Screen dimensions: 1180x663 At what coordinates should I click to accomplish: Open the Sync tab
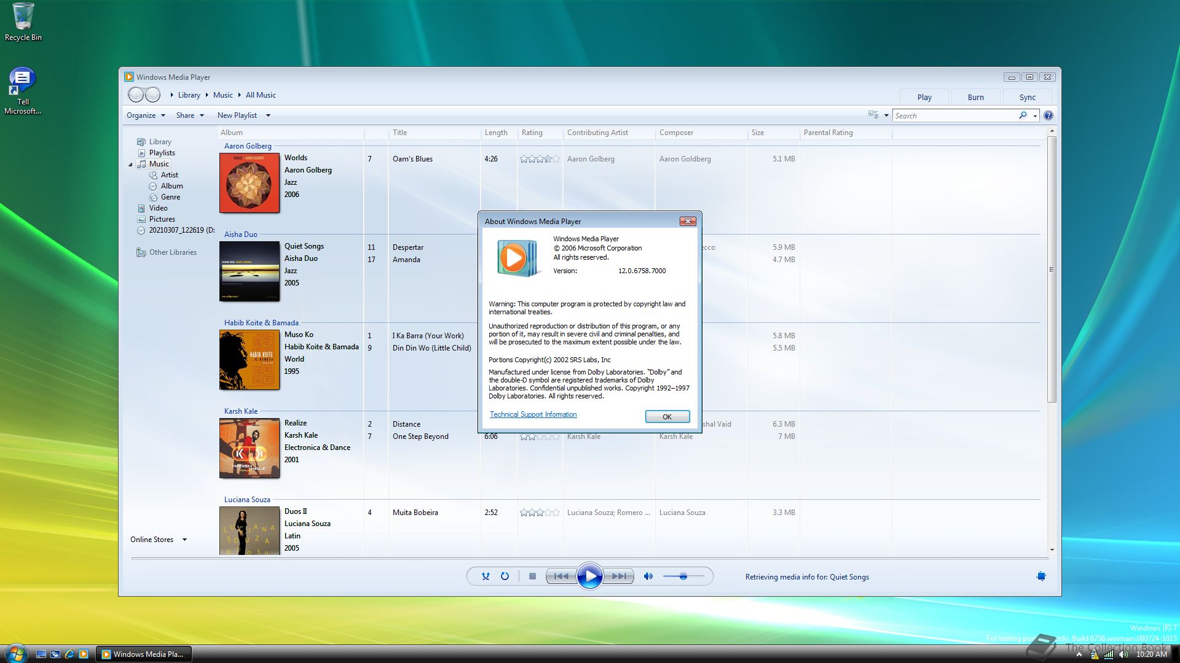click(x=1027, y=97)
